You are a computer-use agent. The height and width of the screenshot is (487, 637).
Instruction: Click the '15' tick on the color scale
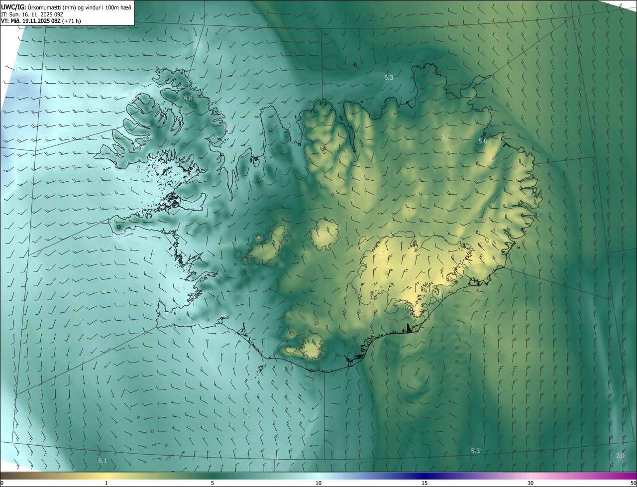coord(425,483)
